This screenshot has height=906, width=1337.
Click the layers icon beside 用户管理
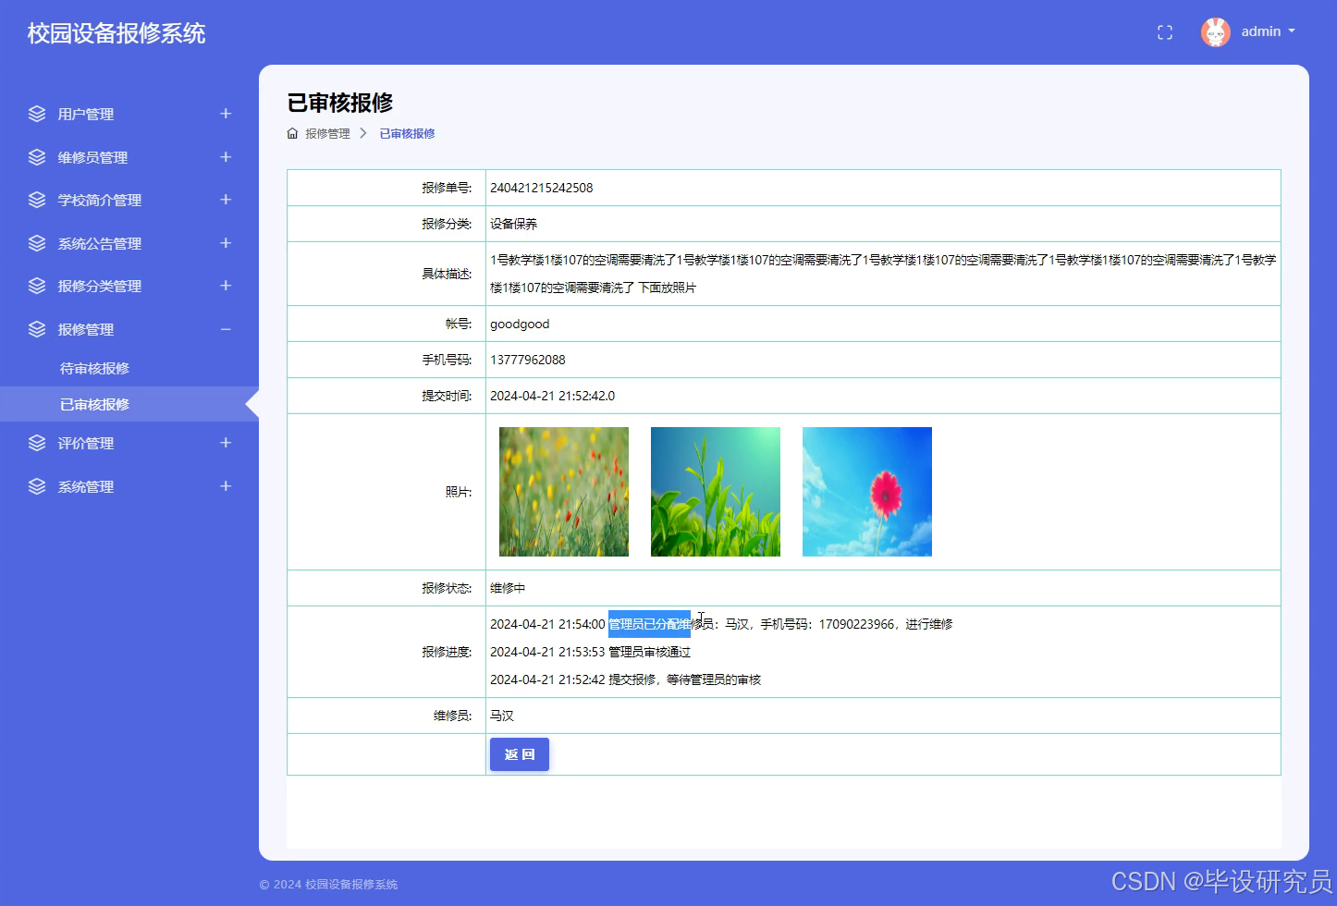[x=37, y=114]
